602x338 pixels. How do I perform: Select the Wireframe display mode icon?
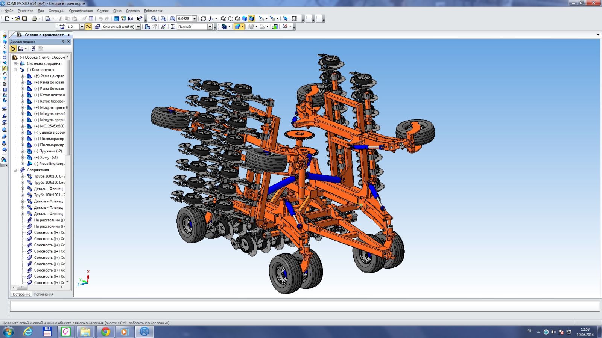point(224,18)
